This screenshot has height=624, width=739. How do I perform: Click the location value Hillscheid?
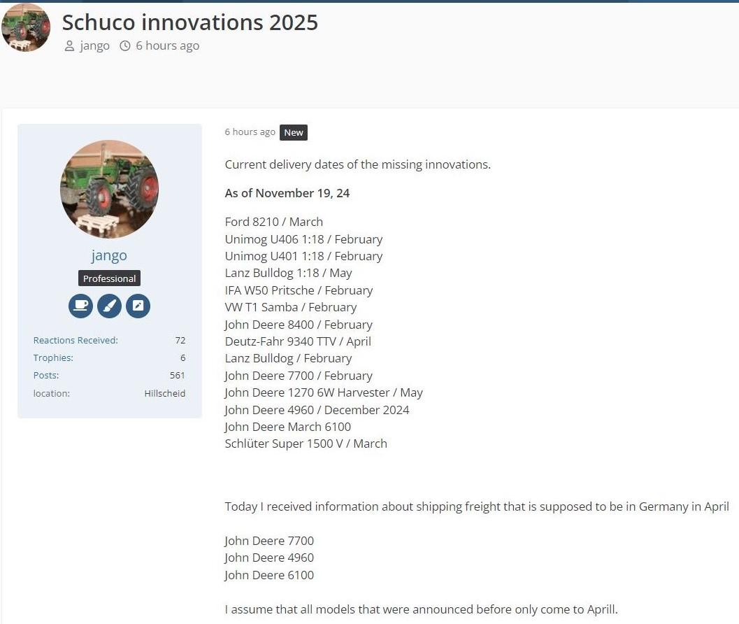tap(164, 393)
